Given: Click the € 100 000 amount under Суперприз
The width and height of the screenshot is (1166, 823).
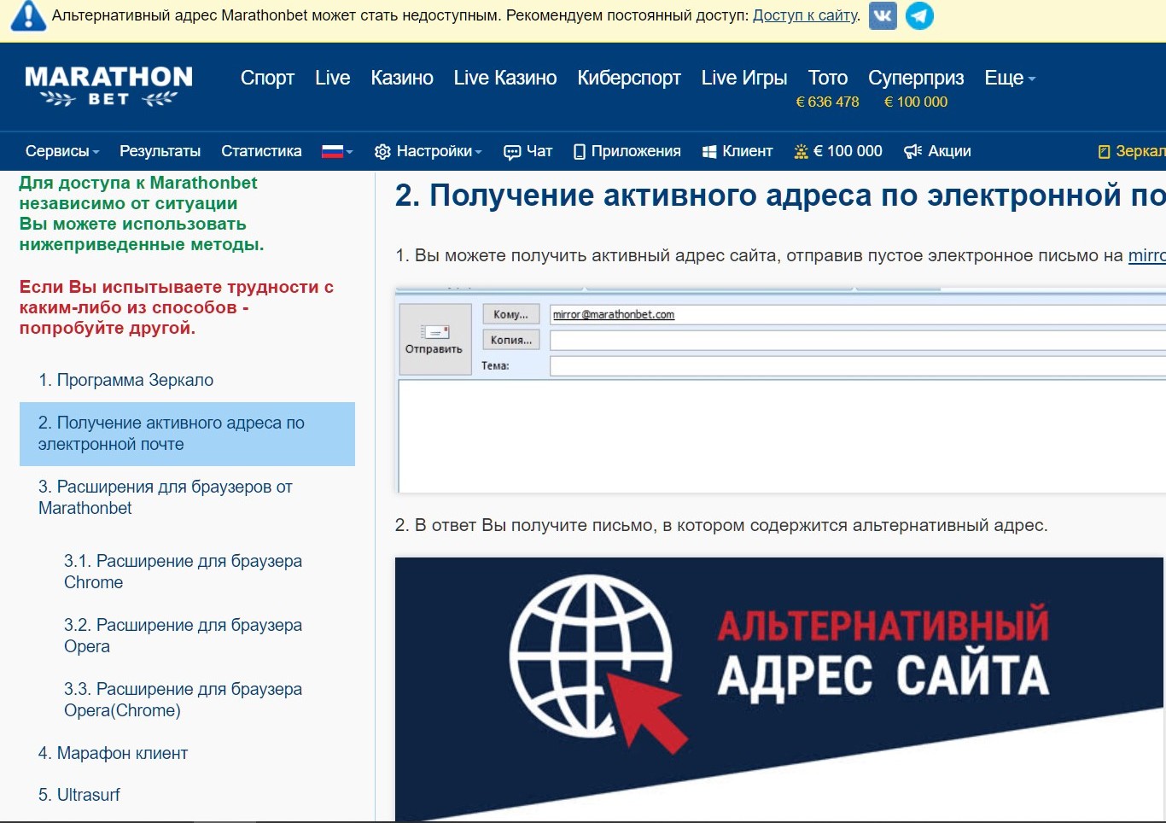Looking at the screenshot, I should click(x=916, y=102).
